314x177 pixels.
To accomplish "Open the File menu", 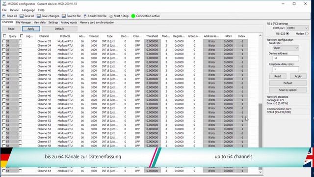I will [4, 10].
